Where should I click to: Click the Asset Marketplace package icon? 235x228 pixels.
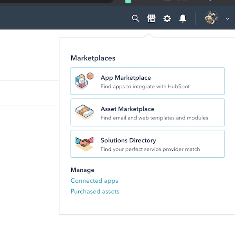84,112
